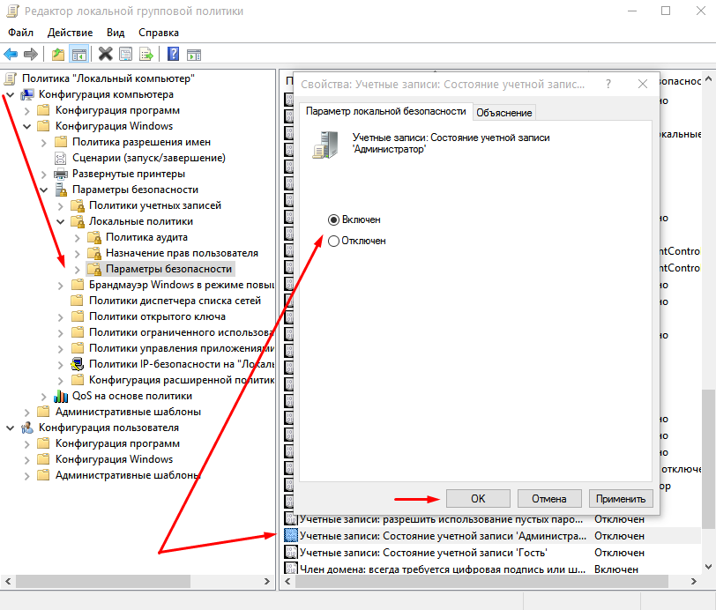Click the help question mark in dialog title
The image size is (716, 610).
(608, 85)
